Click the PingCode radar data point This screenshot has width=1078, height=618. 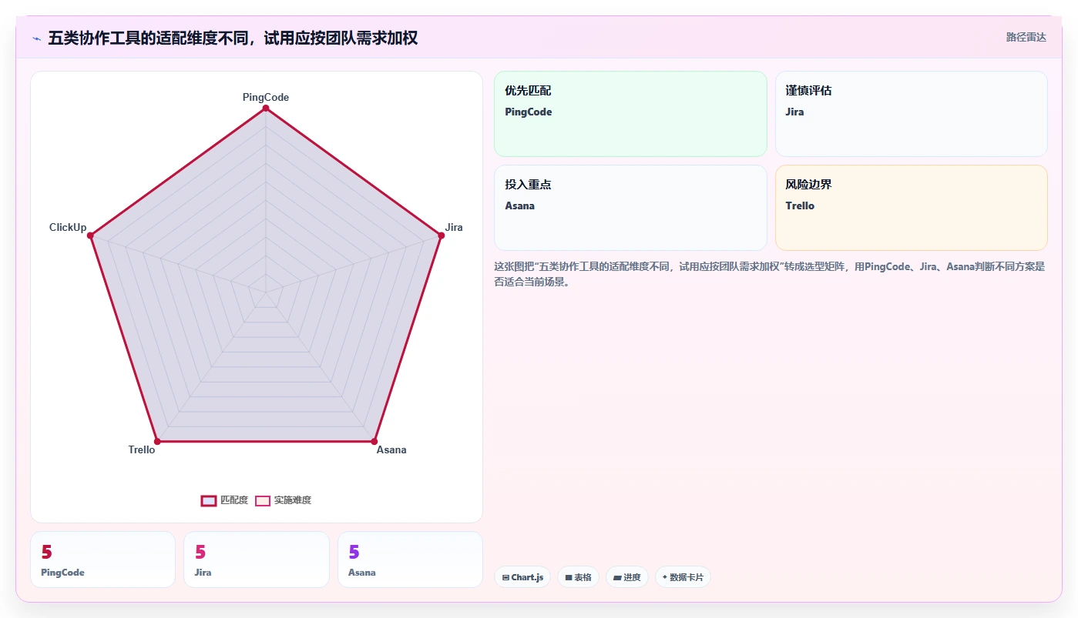click(x=266, y=109)
